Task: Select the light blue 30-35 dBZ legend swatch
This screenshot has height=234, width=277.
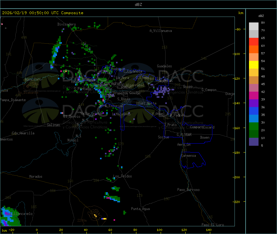Action: pos(254,119)
